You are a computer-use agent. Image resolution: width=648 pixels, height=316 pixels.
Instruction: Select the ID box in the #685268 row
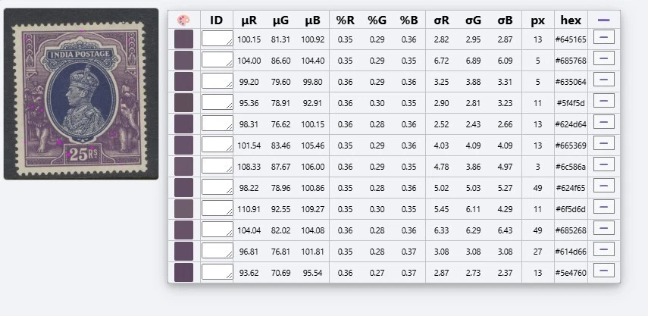coord(217,230)
